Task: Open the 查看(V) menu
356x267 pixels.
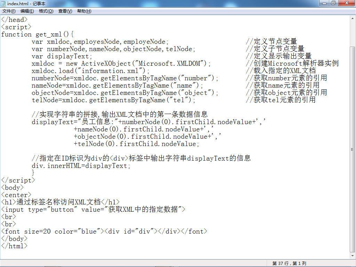Action: pos(65,11)
